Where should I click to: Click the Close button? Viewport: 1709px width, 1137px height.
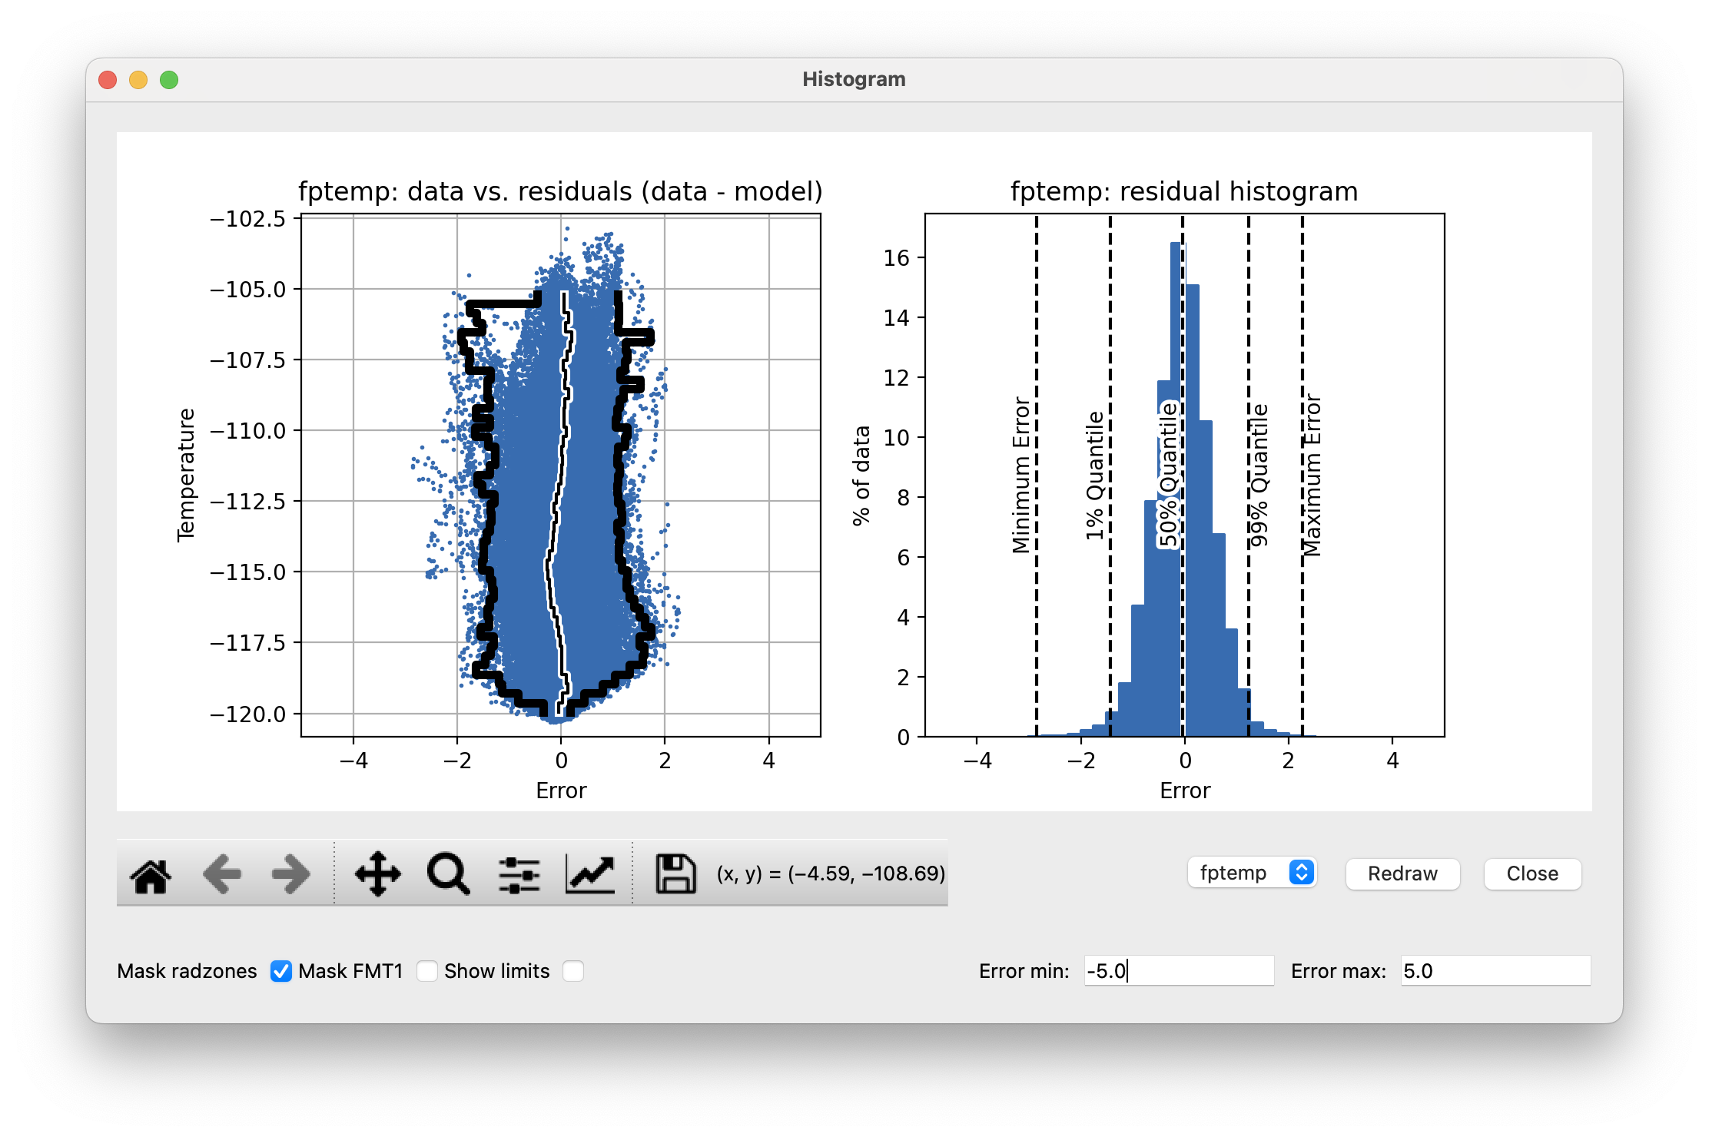1531,873
